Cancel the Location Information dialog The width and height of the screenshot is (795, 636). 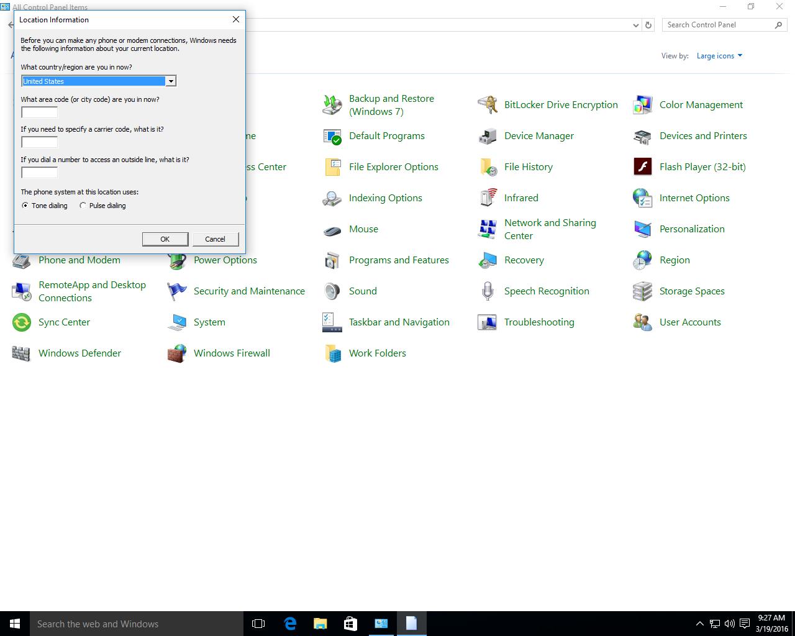tap(215, 239)
